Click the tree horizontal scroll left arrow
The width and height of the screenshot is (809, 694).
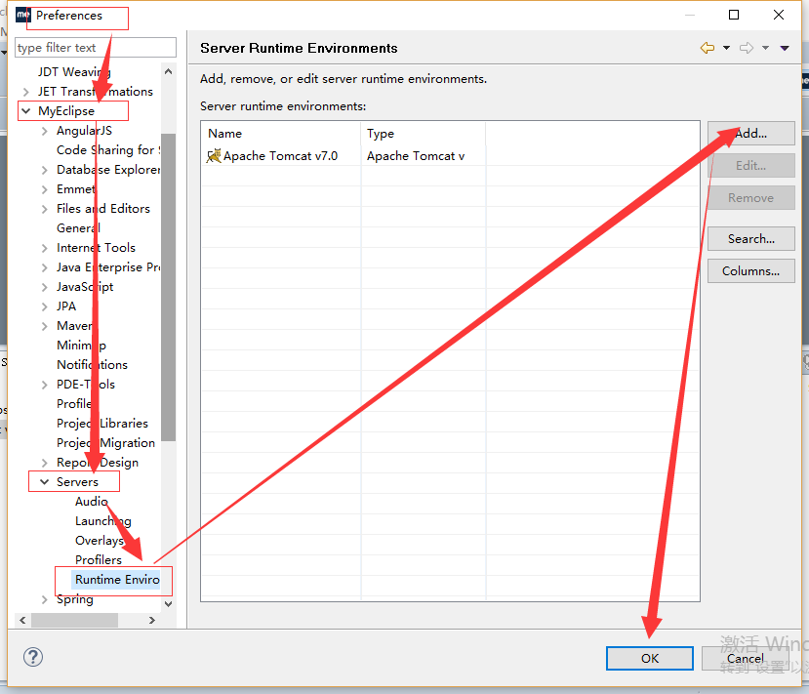click(x=22, y=620)
